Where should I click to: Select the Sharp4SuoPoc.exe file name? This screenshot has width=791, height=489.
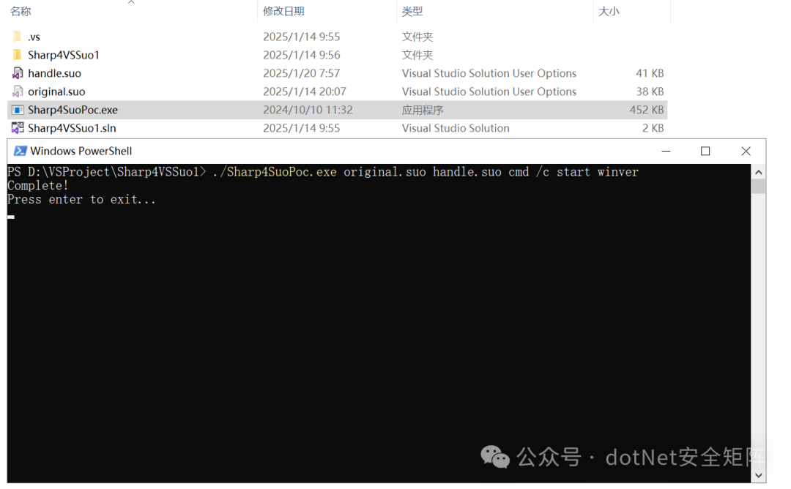pyautogui.click(x=73, y=110)
